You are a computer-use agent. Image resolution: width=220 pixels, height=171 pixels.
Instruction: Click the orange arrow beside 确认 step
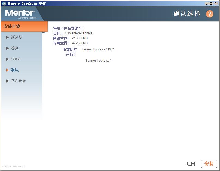pyautogui.click(x=7, y=70)
